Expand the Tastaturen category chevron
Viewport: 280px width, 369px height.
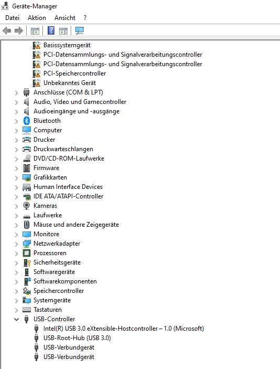click(x=16, y=310)
